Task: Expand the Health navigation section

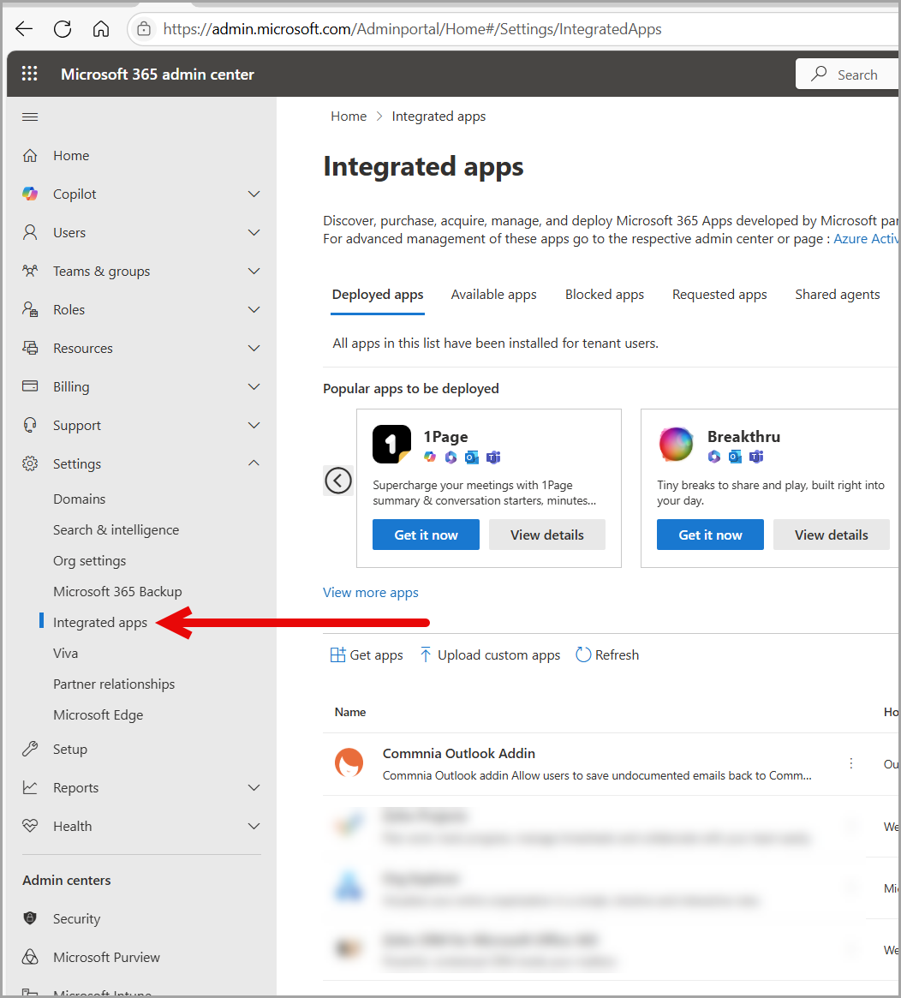Action: 254,826
